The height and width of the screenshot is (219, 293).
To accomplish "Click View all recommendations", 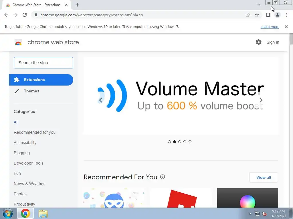I will point(264,177).
